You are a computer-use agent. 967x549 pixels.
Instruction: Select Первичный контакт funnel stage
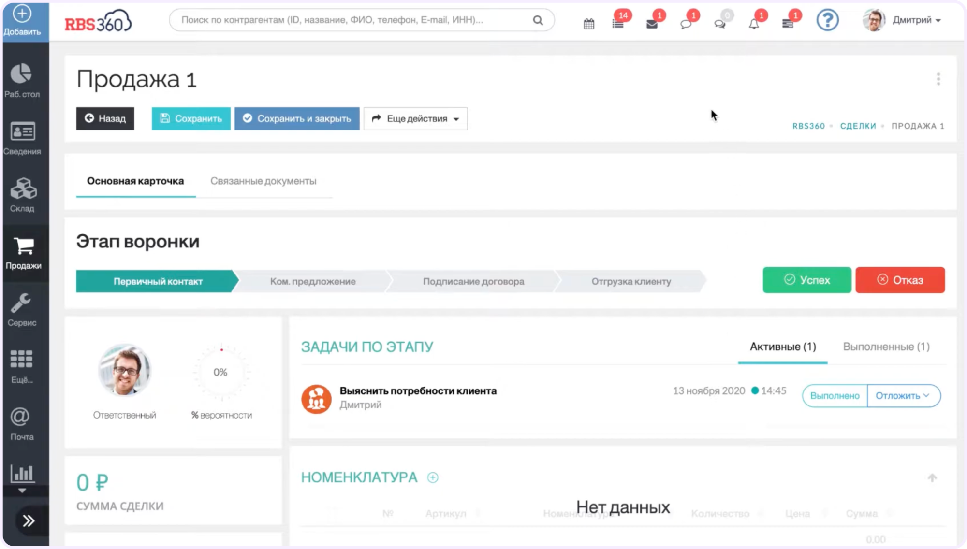(x=158, y=281)
